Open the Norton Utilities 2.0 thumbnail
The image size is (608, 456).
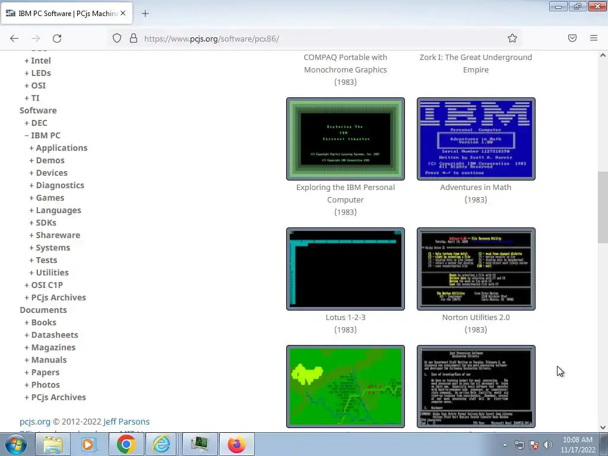[x=476, y=269]
